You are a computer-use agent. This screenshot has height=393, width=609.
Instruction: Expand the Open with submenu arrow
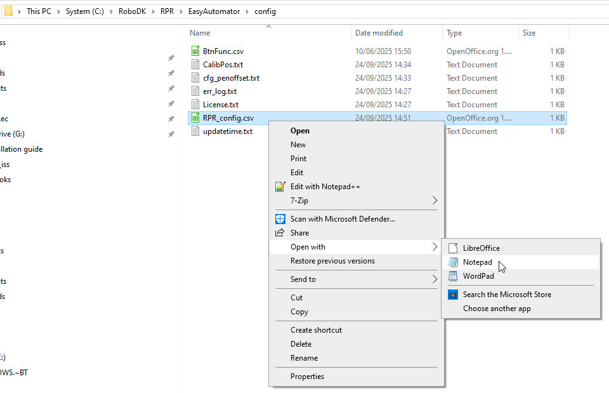[x=435, y=247]
